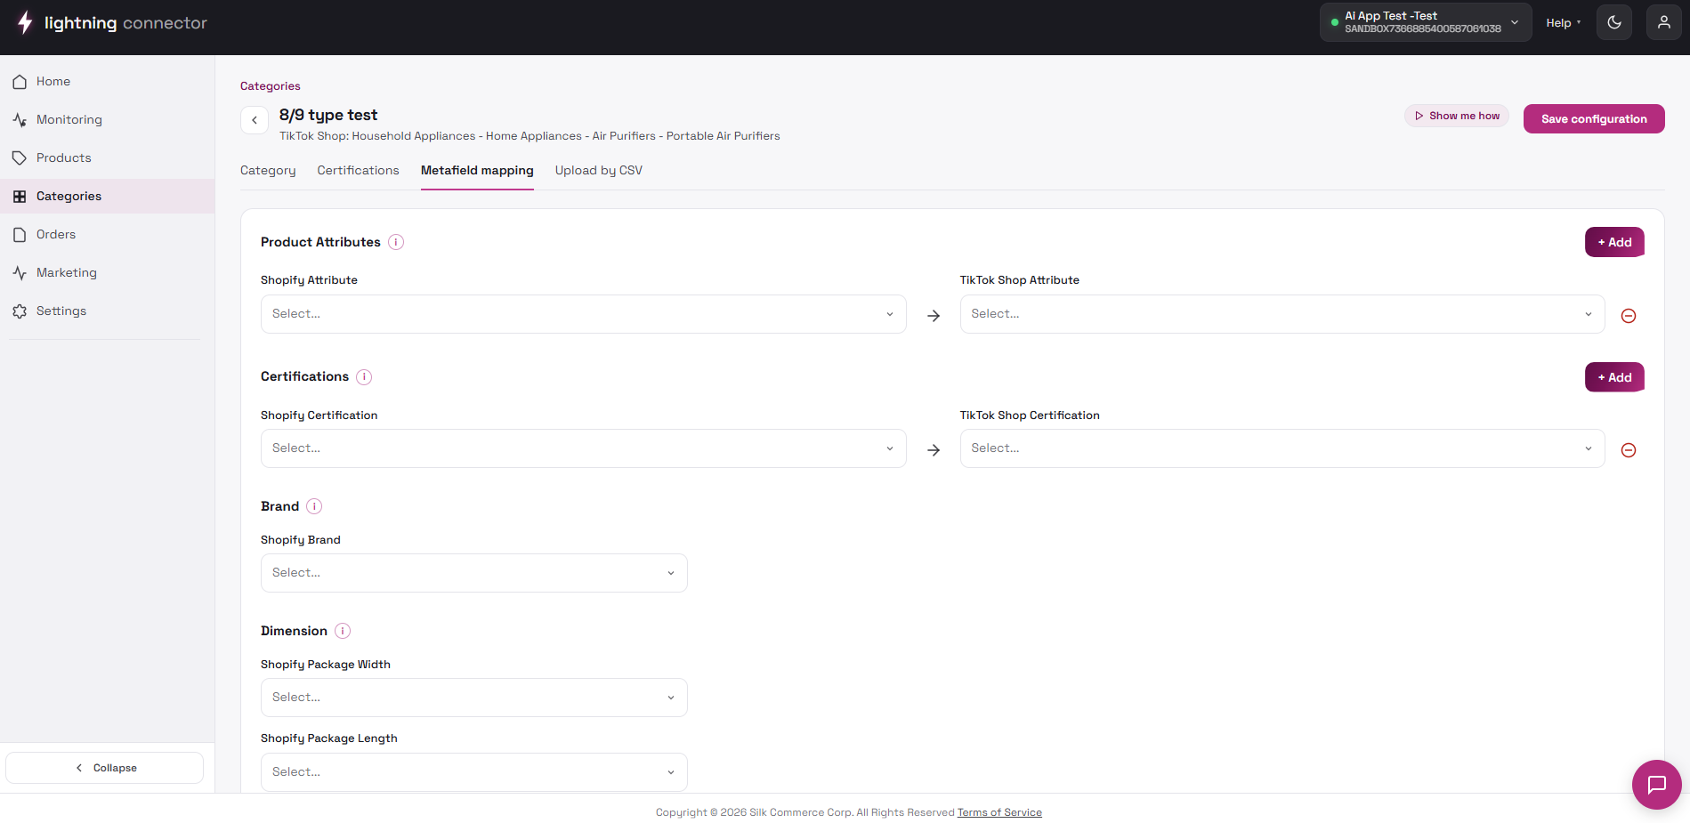1690x823 pixels.
Task: Click the Save configuration button
Action: (1594, 119)
